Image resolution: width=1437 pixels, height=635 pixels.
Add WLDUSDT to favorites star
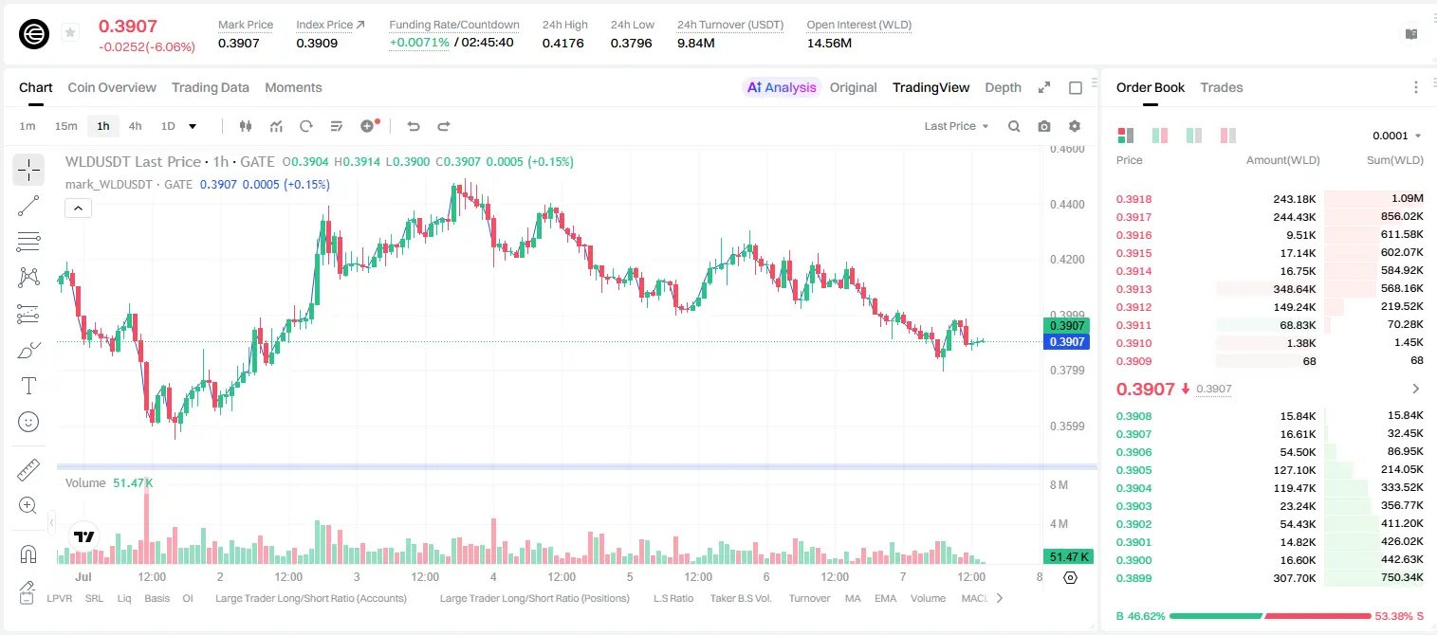point(70,33)
